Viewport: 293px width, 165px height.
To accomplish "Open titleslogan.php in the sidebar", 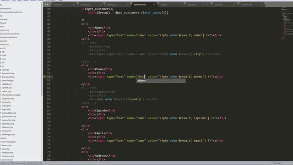I will click(x=8, y=134).
